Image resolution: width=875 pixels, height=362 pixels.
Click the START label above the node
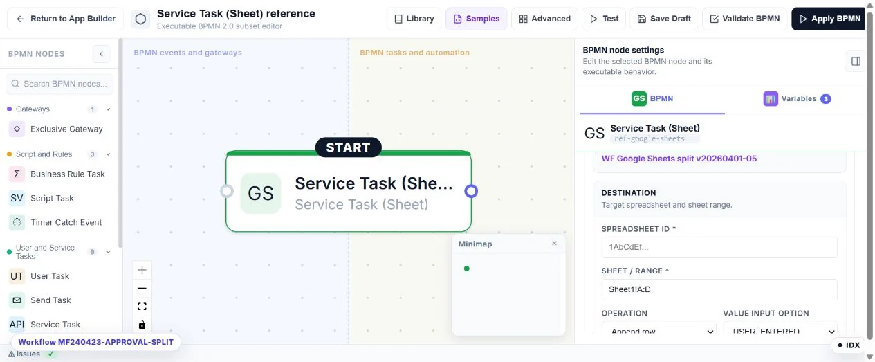349,147
